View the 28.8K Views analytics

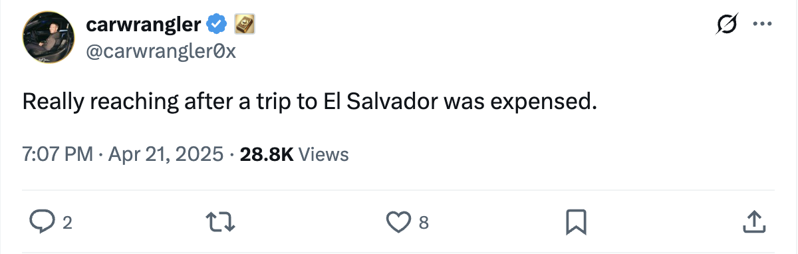(x=294, y=155)
